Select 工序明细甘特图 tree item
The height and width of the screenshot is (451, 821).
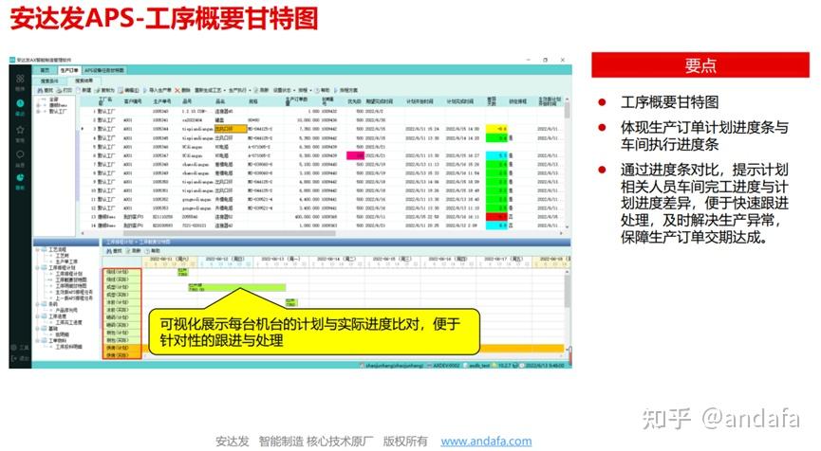[x=71, y=286]
